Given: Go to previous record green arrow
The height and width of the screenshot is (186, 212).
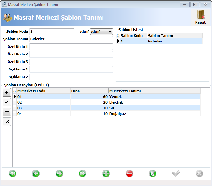Looking at the screenshot, I should click(36, 173).
